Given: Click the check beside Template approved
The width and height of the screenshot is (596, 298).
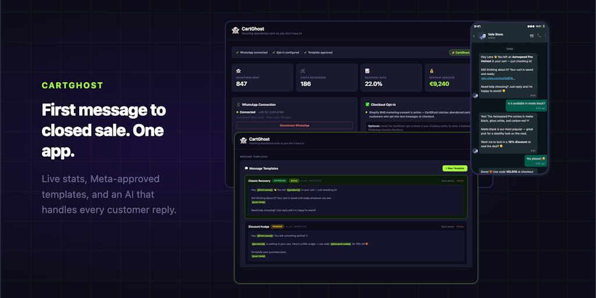Looking at the screenshot, I should pos(305,52).
